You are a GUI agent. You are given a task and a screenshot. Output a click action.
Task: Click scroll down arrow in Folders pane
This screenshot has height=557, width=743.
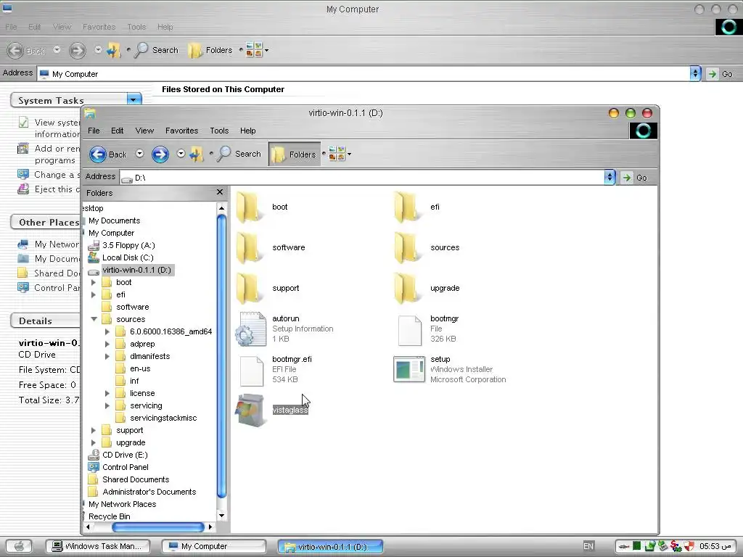click(x=221, y=516)
